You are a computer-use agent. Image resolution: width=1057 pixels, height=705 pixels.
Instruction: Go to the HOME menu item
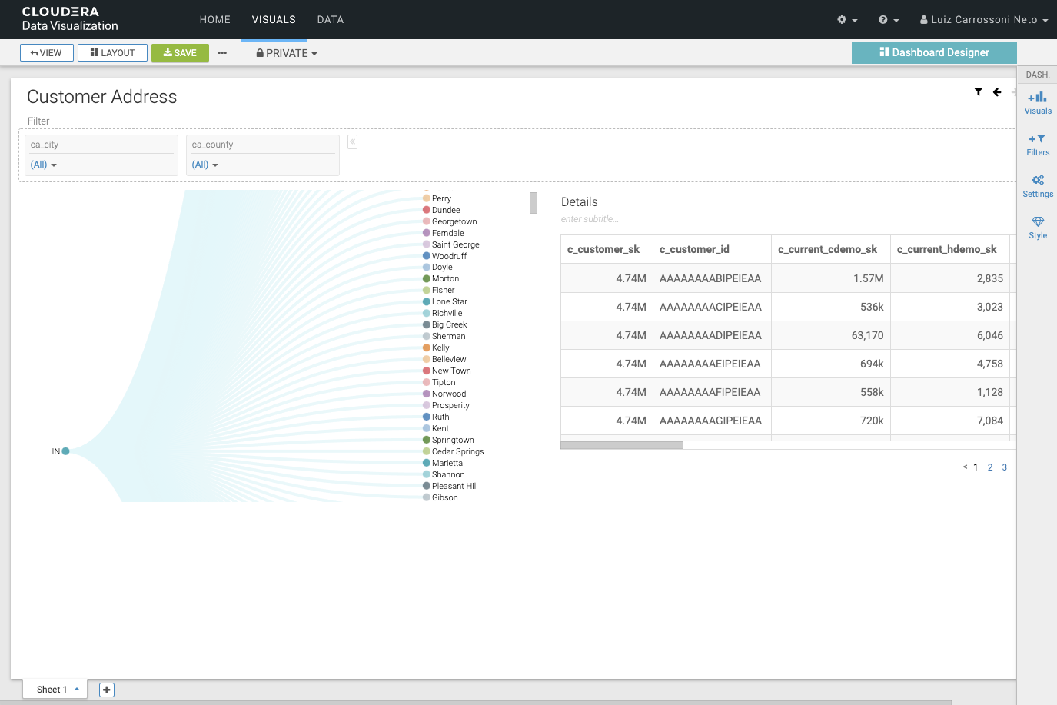214,19
